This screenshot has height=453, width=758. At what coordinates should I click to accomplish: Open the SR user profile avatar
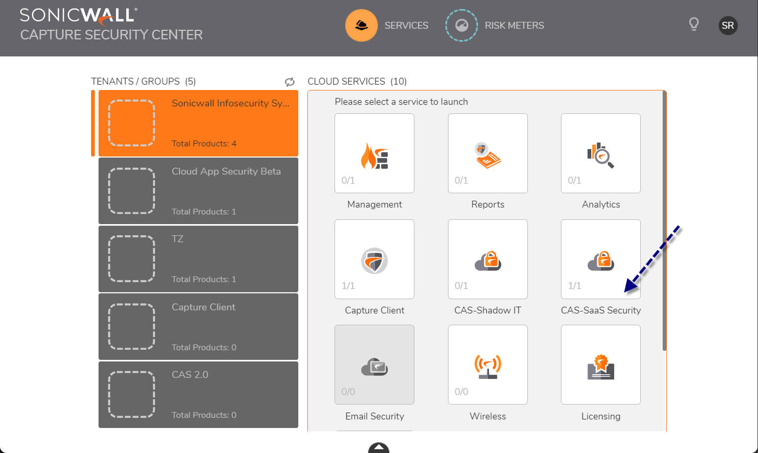coord(728,26)
